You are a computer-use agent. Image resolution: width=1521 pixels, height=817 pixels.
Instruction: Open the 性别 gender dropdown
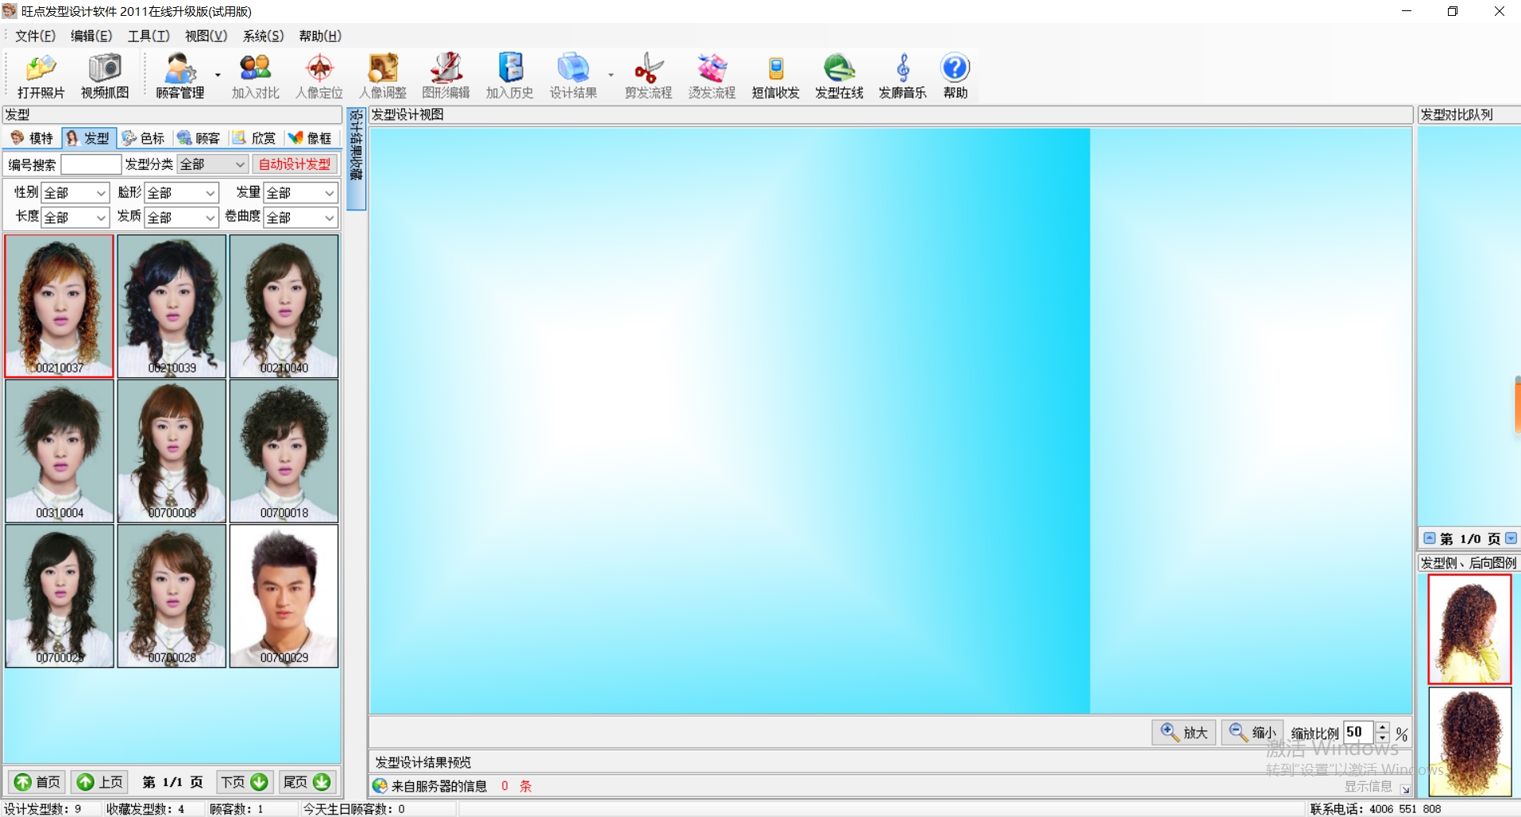[100, 193]
